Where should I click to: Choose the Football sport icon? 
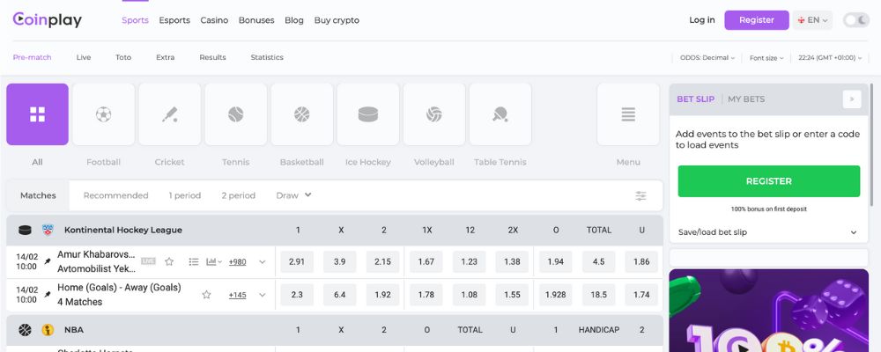103,114
